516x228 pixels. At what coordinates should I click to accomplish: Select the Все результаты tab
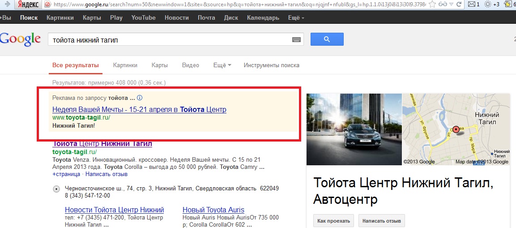76,65
